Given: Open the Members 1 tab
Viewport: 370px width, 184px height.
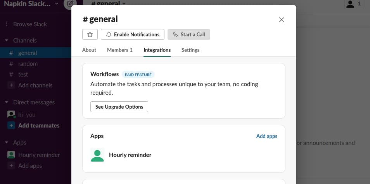Looking at the screenshot, I should [120, 50].
